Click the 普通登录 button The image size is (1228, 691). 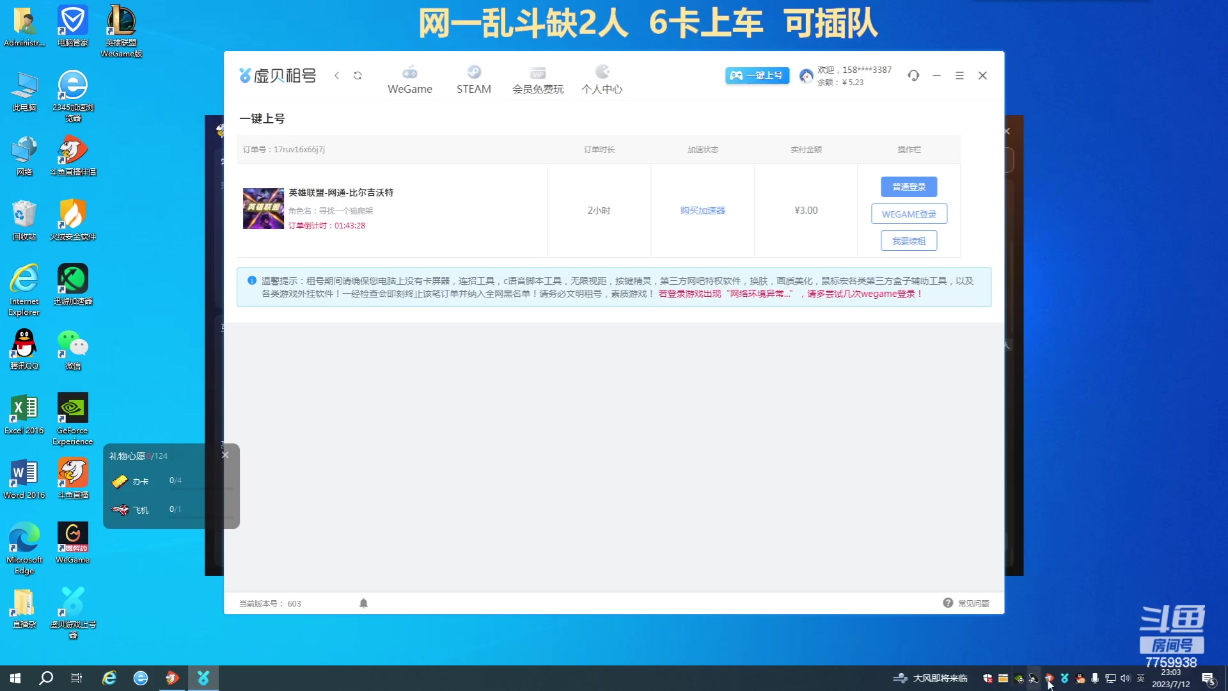[909, 187]
